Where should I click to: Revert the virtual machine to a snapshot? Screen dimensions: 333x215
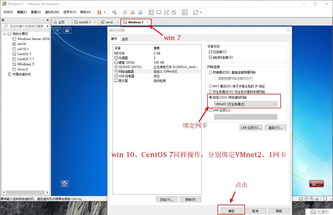133,12
